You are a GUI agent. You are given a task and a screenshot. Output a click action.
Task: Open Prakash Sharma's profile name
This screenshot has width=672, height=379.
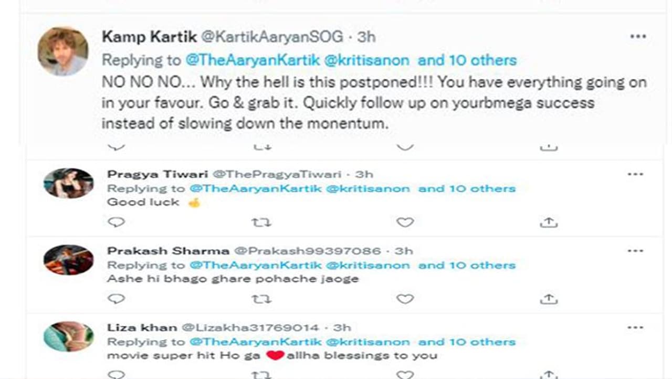tap(168, 251)
